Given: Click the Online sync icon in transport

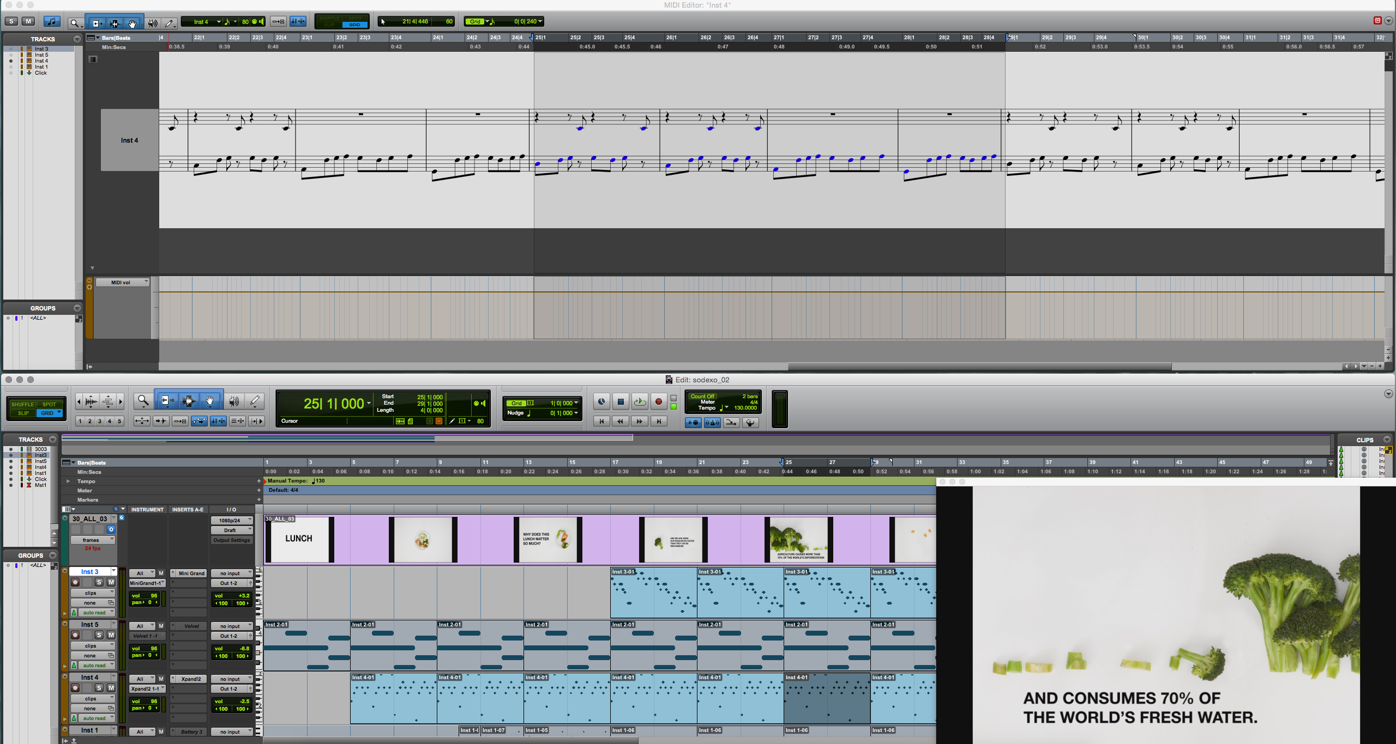Looking at the screenshot, I should [x=601, y=402].
